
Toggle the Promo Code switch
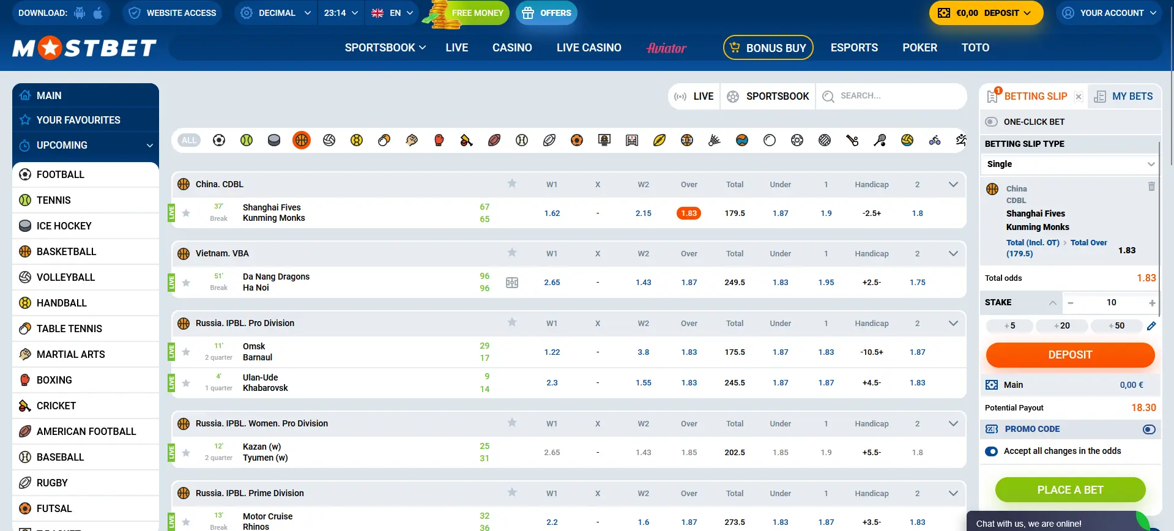coord(1149,429)
